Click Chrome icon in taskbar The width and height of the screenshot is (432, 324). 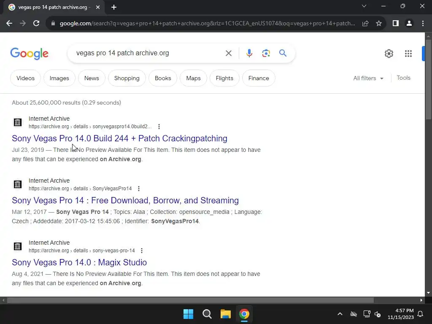(x=244, y=314)
